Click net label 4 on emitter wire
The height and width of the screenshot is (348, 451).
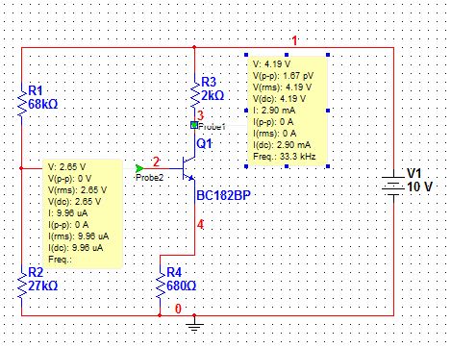pyautogui.click(x=200, y=225)
